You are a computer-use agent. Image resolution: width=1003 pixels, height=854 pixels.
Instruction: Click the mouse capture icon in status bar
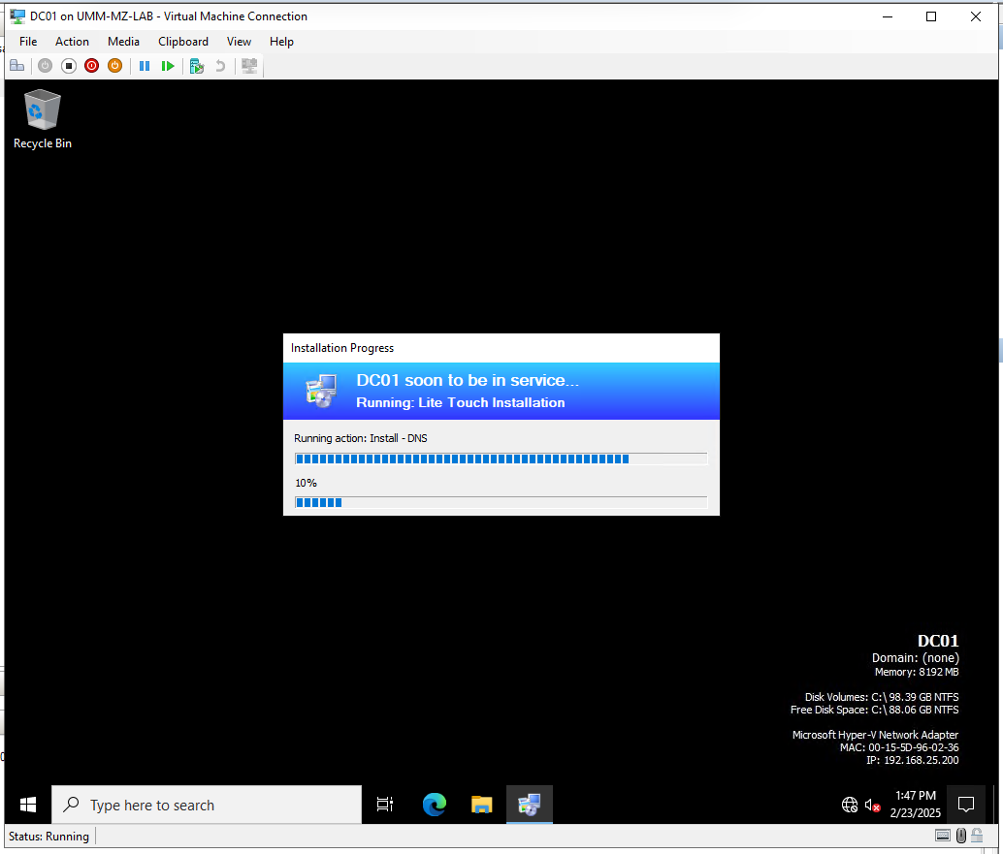[960, 836]
